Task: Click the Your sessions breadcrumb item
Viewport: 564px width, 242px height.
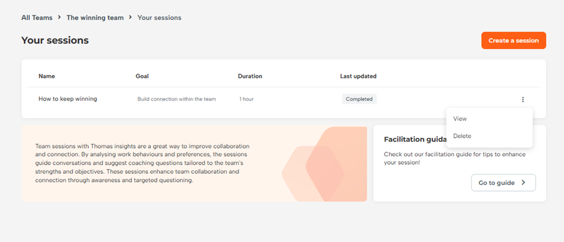Action: coord(159,18)
